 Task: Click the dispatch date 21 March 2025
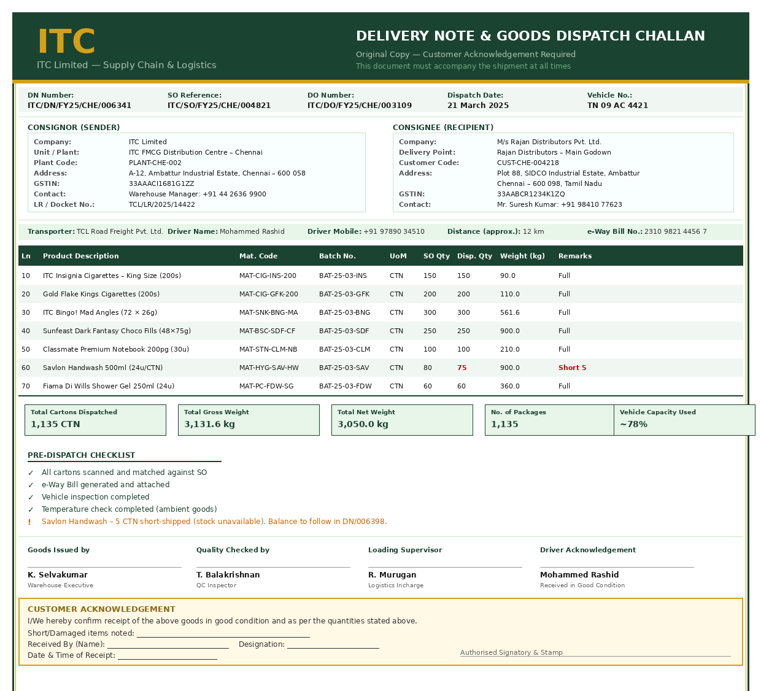pyautogui.click(x=478, y=106)
